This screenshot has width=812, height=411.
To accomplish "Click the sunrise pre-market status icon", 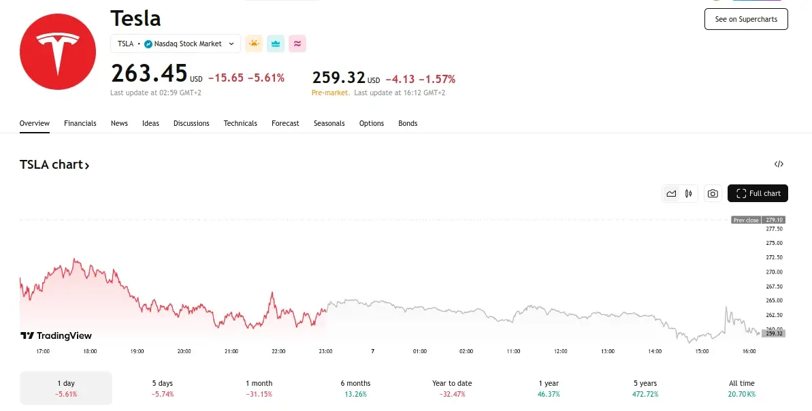I will click(x=253, y=43).
